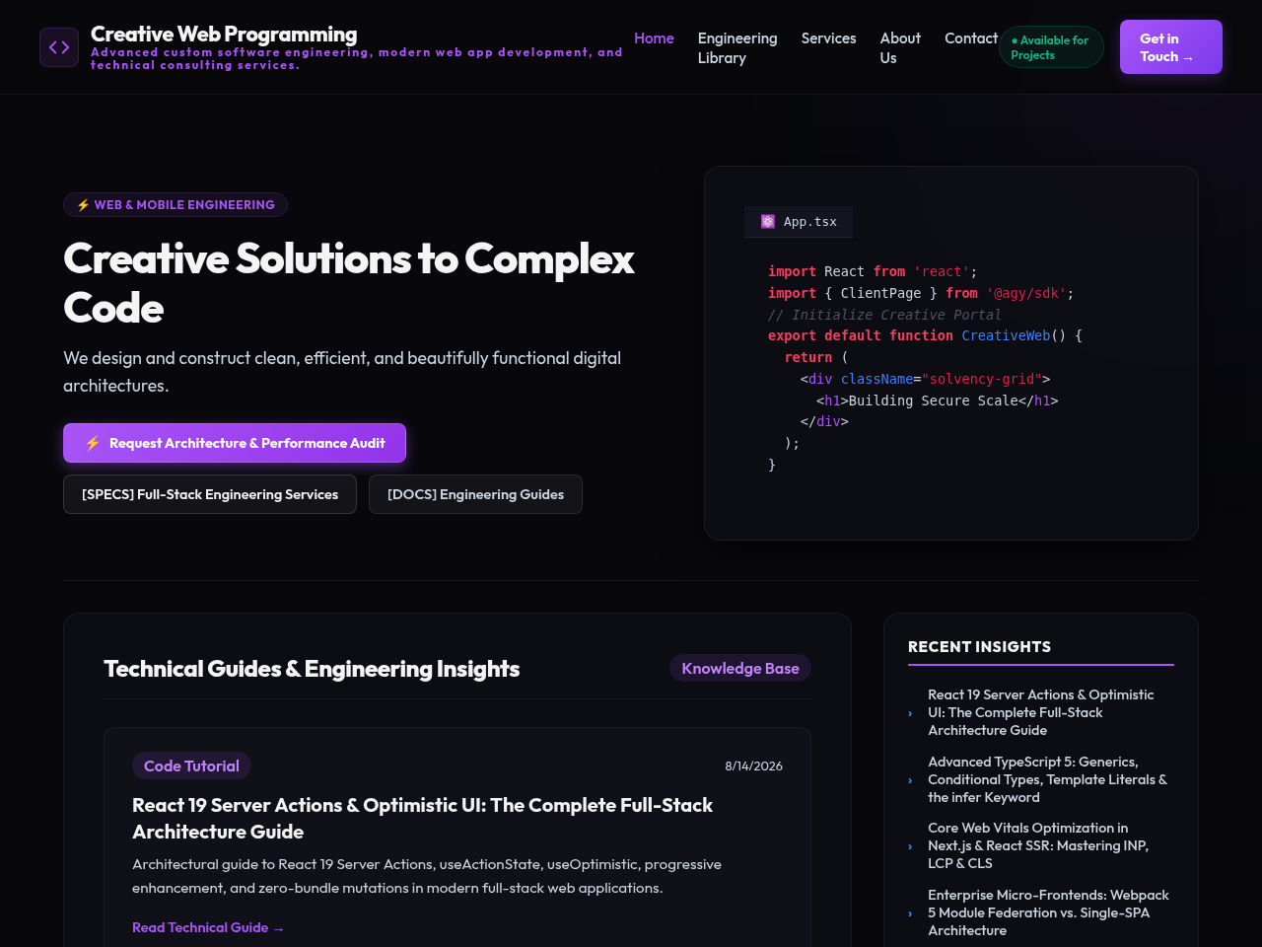Open Core Web Vitals Optimization insight
This screenshot has height=947, width=1262.
(1038, 845)
